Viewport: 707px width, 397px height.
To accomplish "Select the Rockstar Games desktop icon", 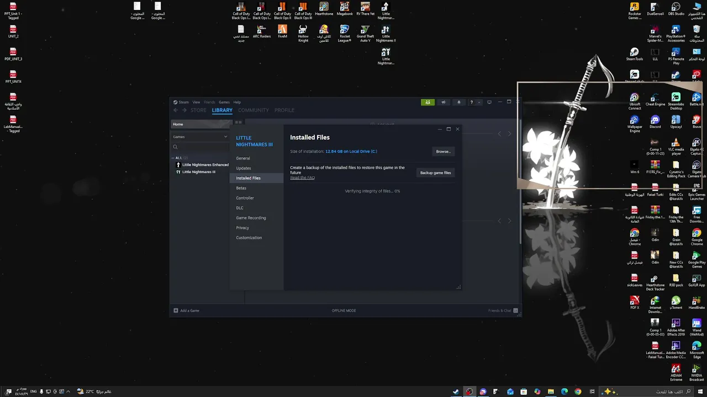I will click(x=635, y=11).
